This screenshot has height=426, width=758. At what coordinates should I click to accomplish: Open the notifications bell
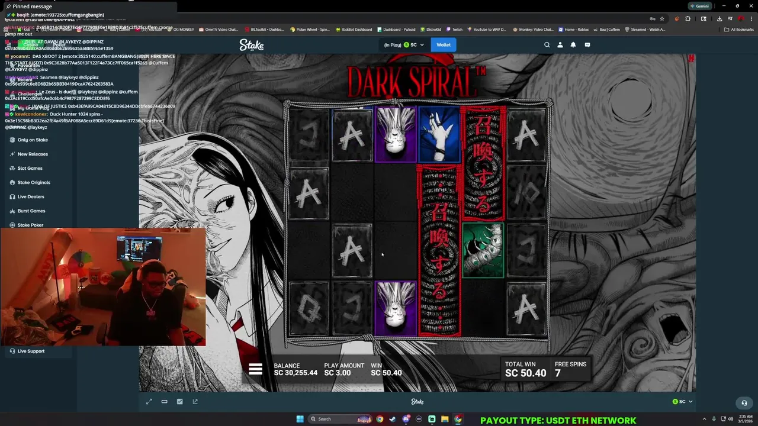click(573, 45)
